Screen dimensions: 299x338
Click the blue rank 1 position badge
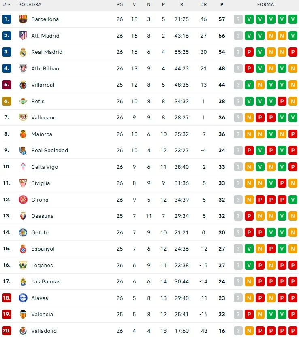click(6, 19)
